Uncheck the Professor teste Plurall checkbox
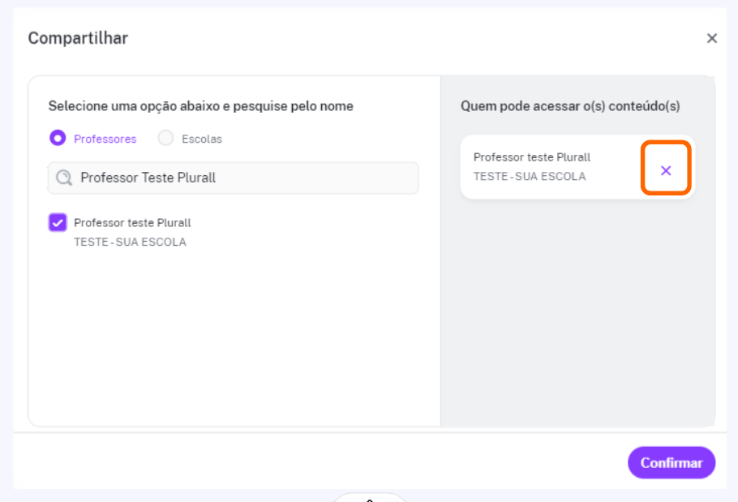 pos(58,222)
